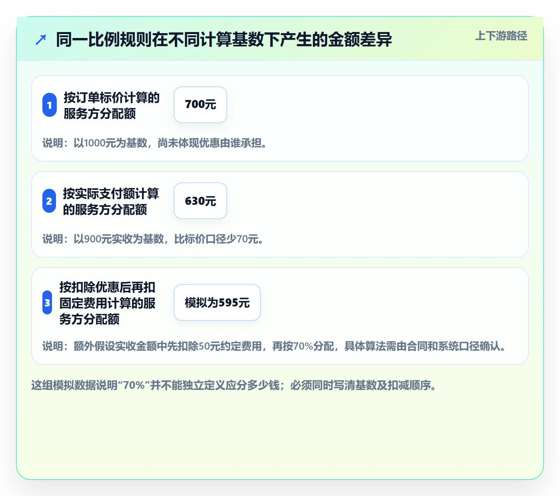
Task: Click the note about 先扣除50元约定费用
Action: 274,346
